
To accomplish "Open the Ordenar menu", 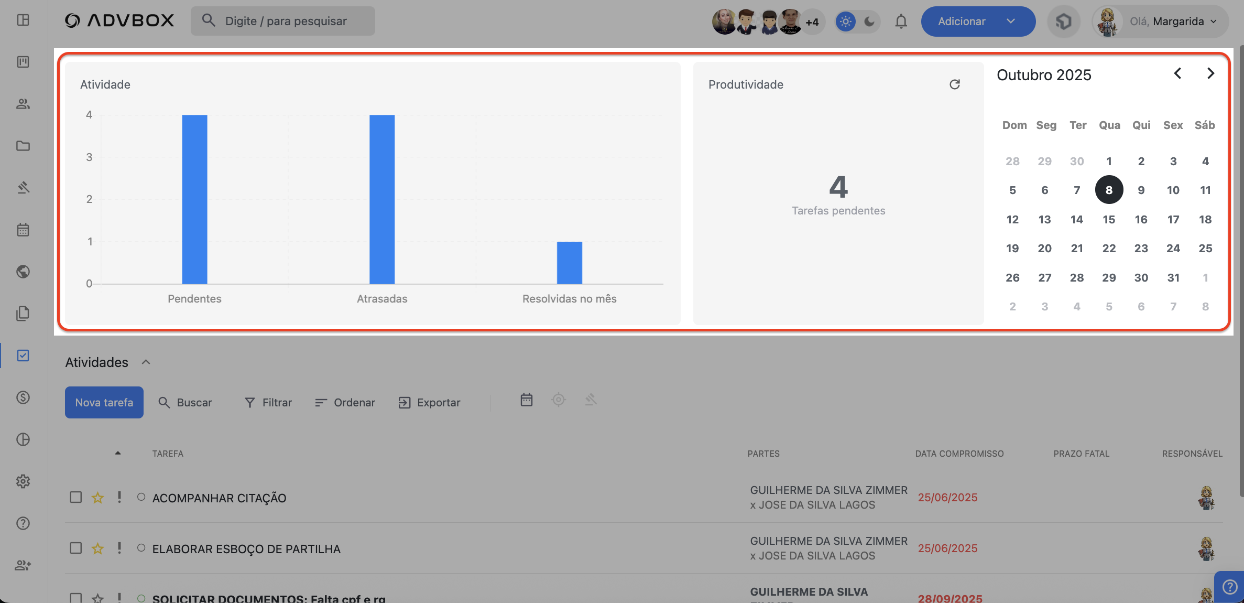I will pyautogui.click(x=345, y=403).
